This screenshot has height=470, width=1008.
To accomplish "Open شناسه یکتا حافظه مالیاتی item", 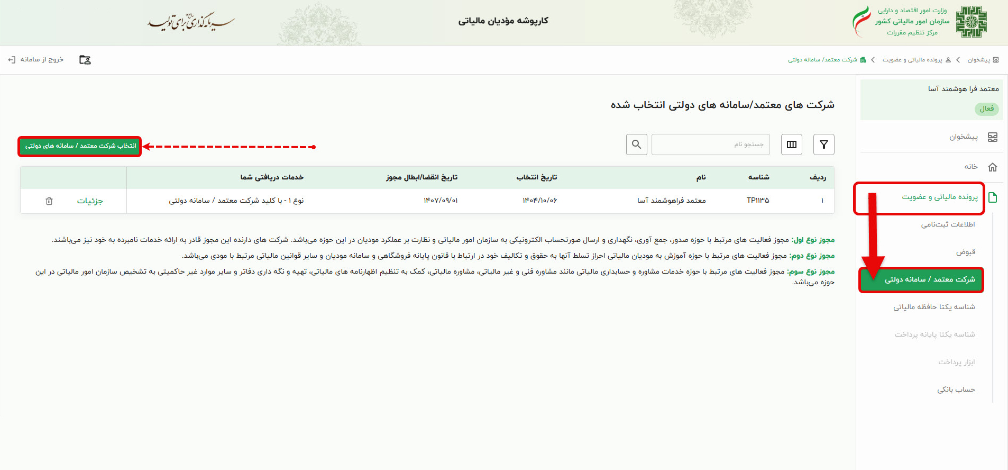I will tap(934, 307).
